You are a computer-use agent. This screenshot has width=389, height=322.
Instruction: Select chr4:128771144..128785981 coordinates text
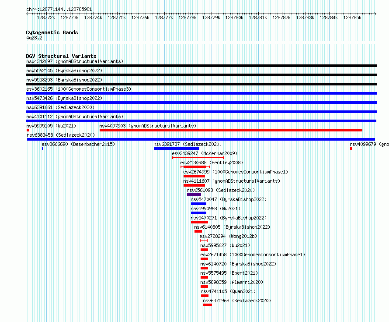[x=59, y=10]
